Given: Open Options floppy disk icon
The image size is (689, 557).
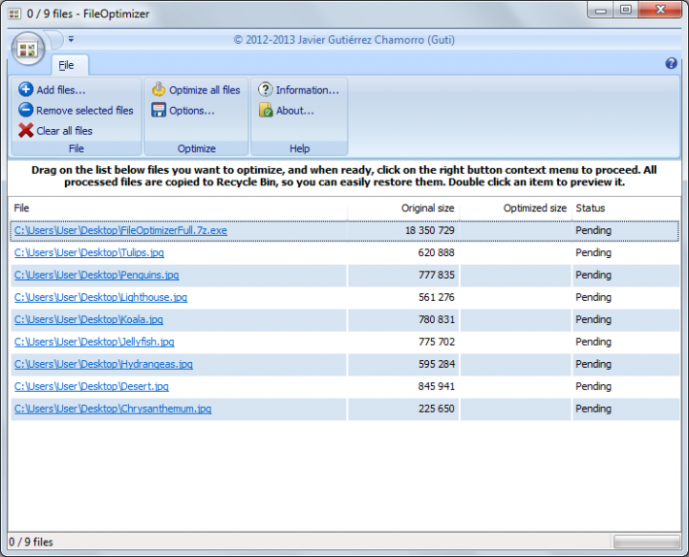Looking at the screenshot, I should click(158, 110).
